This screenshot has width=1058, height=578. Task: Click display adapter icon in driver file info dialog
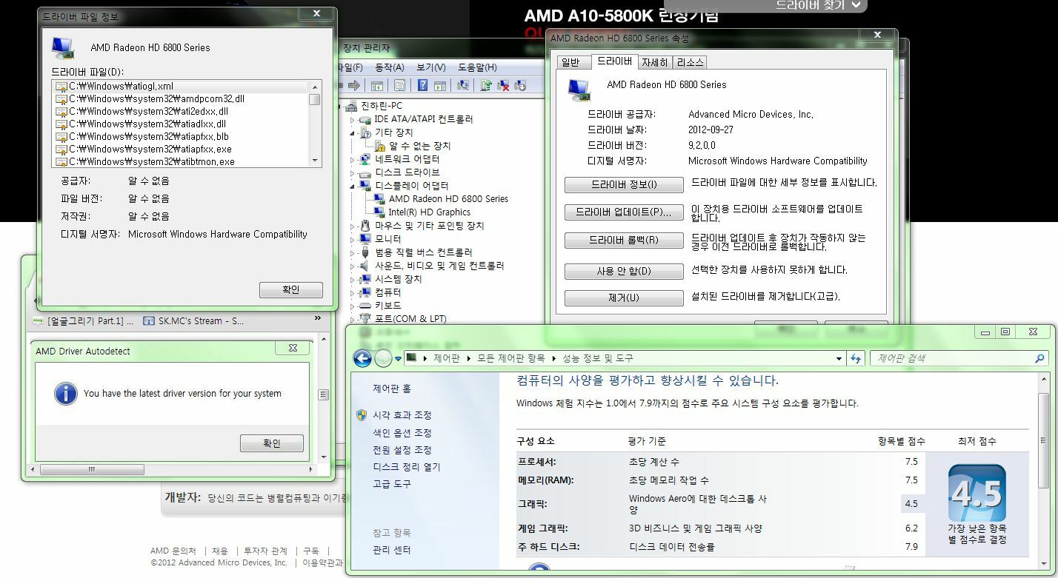click(x=64, y=47)
